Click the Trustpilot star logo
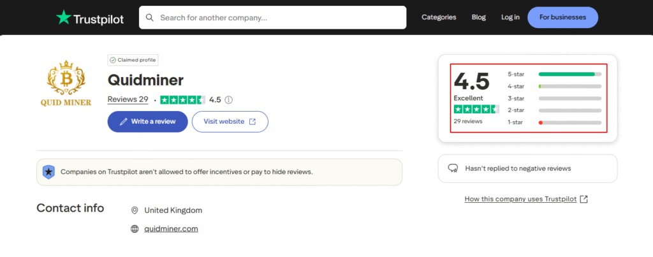 tap(64, 18)
